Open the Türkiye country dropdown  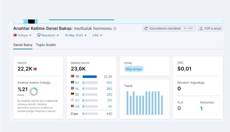pos(22,35)
